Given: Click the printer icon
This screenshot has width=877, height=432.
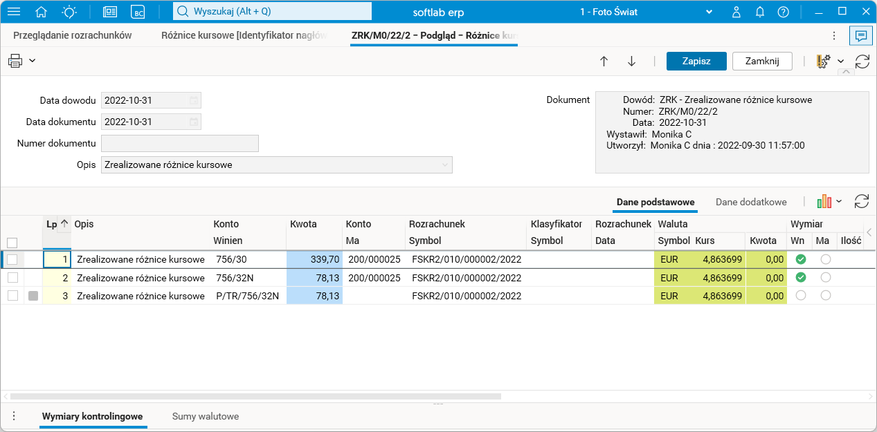Looking at the screenshot, I should (x=15, y=61).
